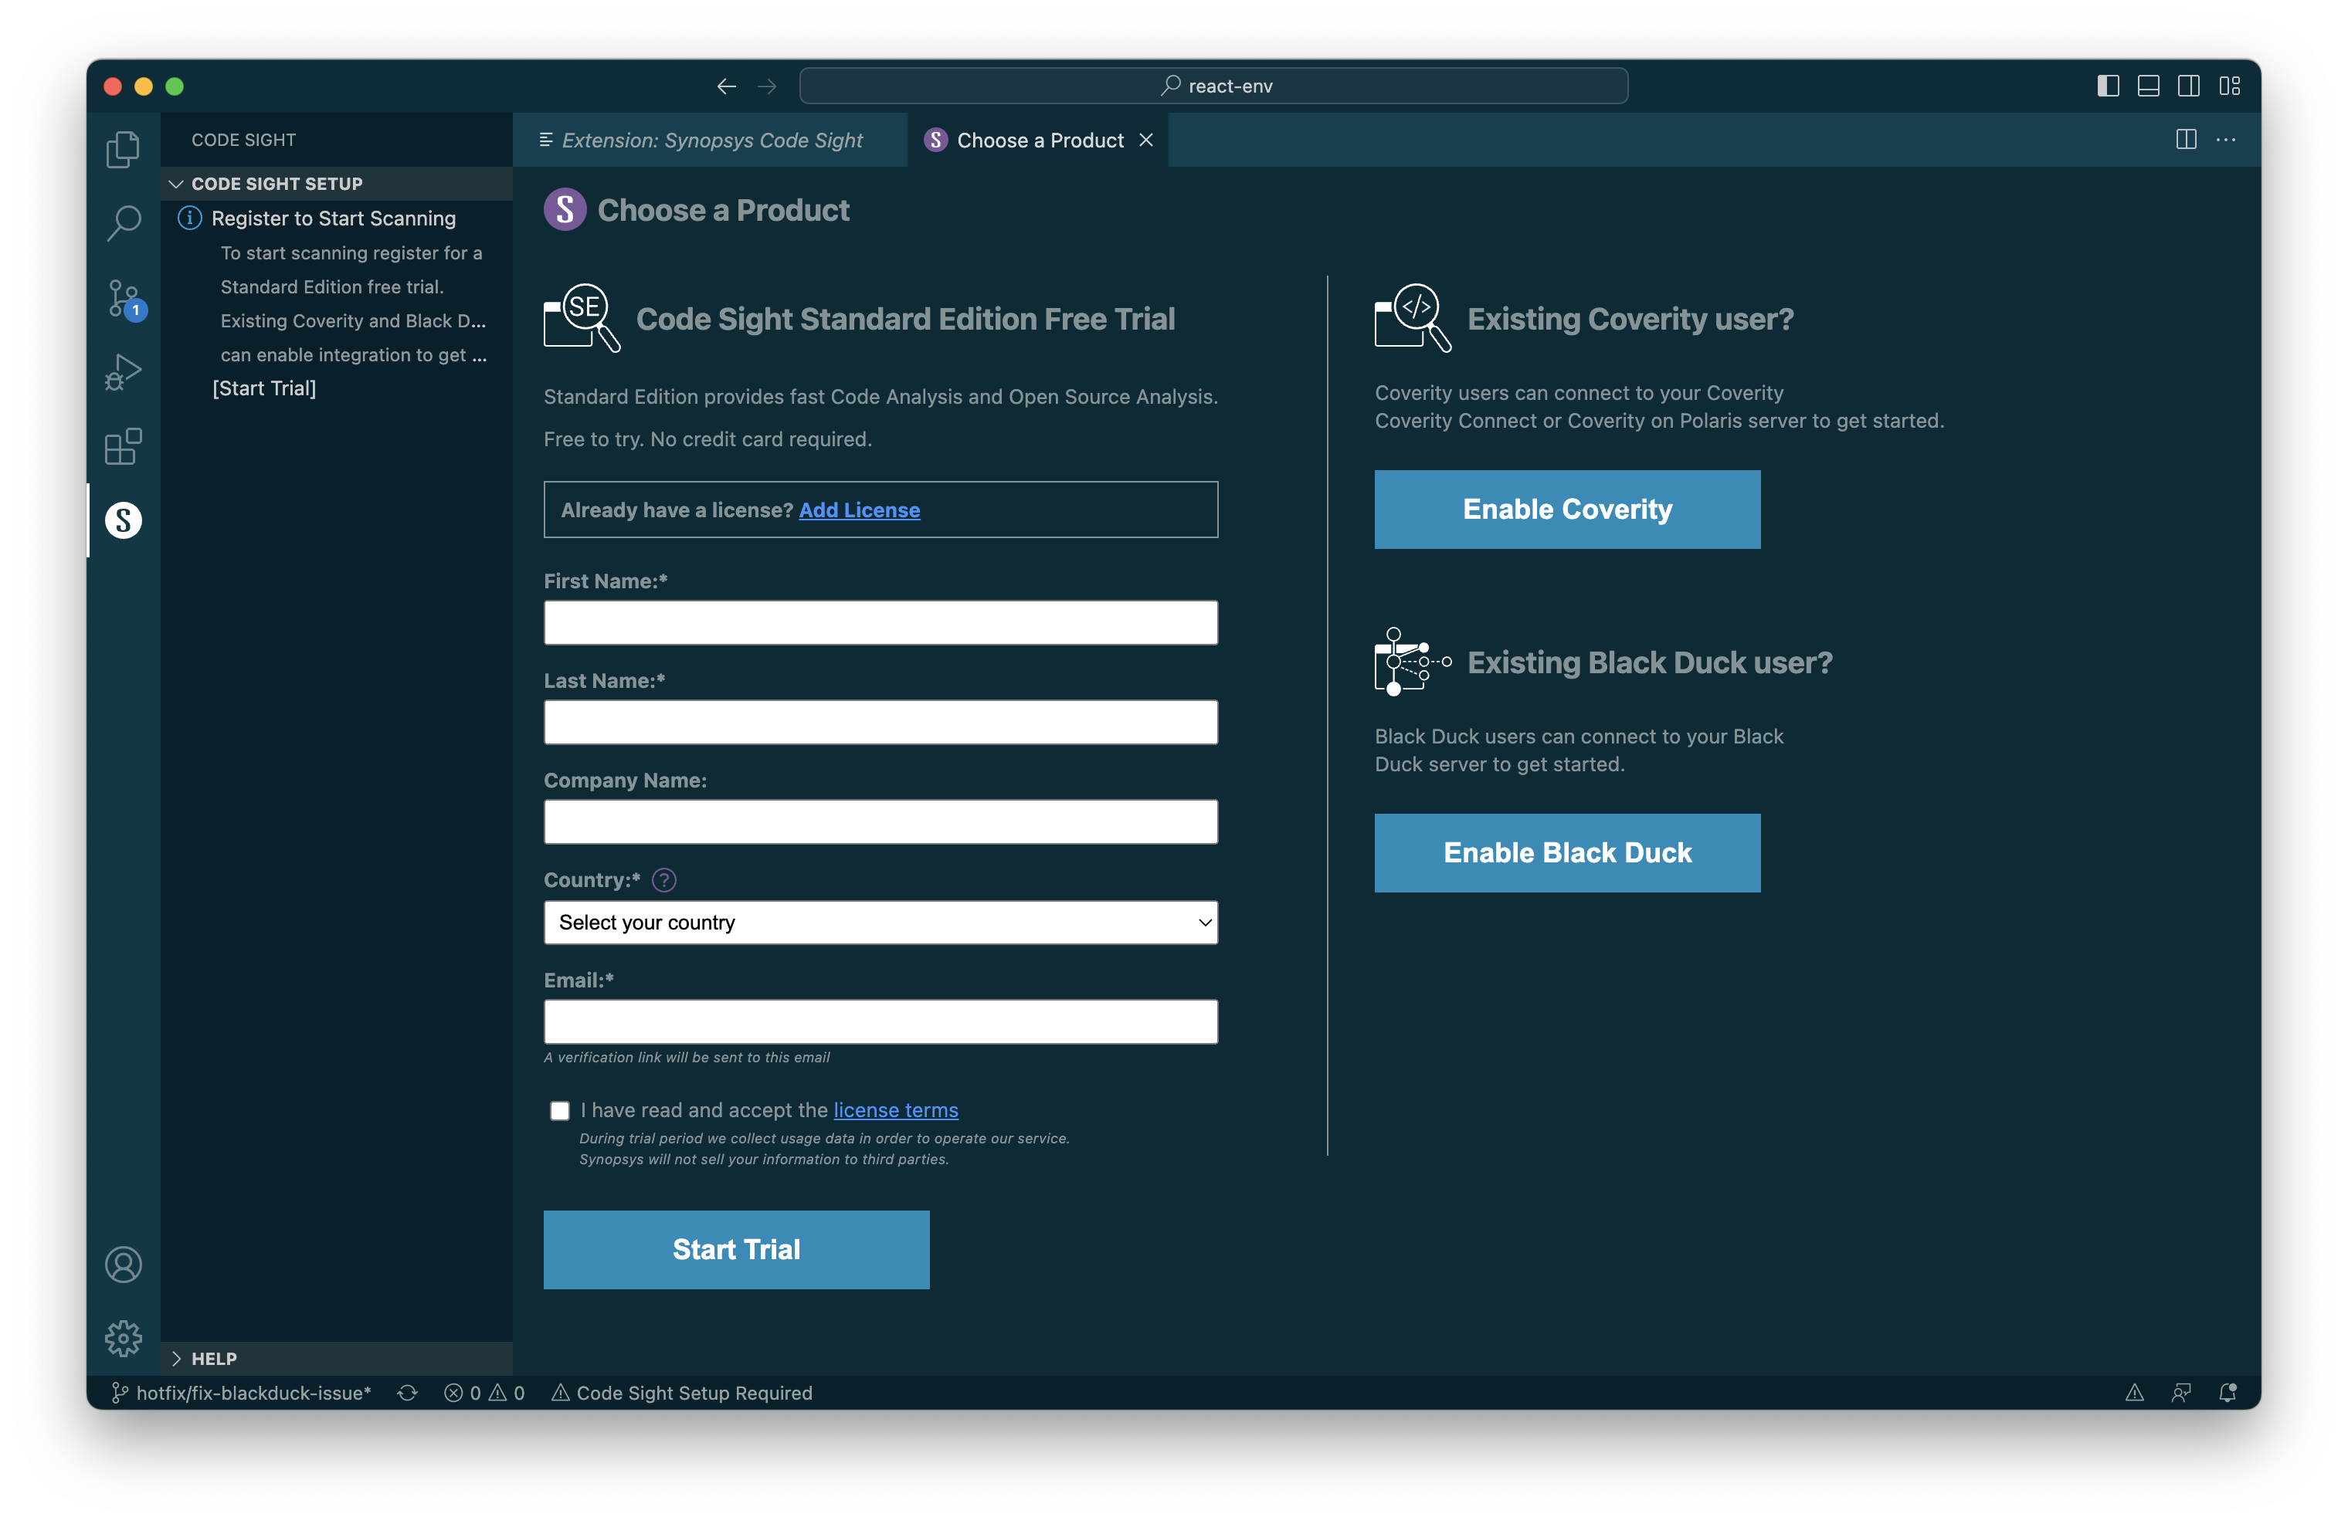This screenshot has width=2348, height=1524.
Task: Open the Search view icon
Action: coord(124,223)
